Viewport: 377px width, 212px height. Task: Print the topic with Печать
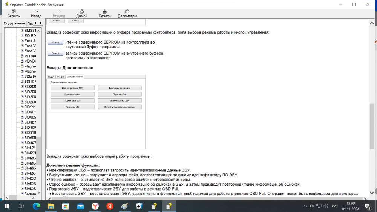[x=104, y=14]
